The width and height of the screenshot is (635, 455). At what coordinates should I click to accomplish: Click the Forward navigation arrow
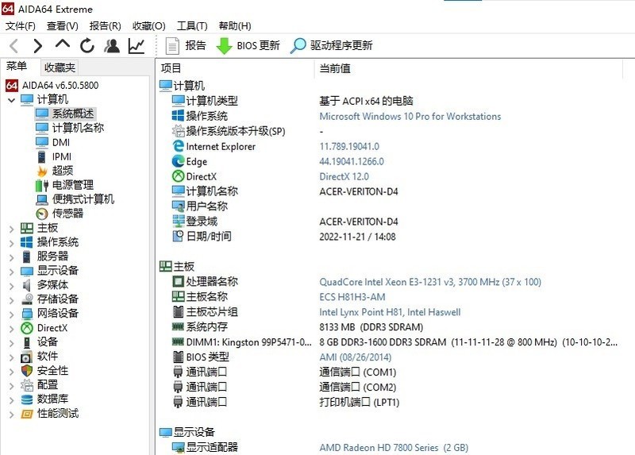pyautogui.click(x=37, y=46)
